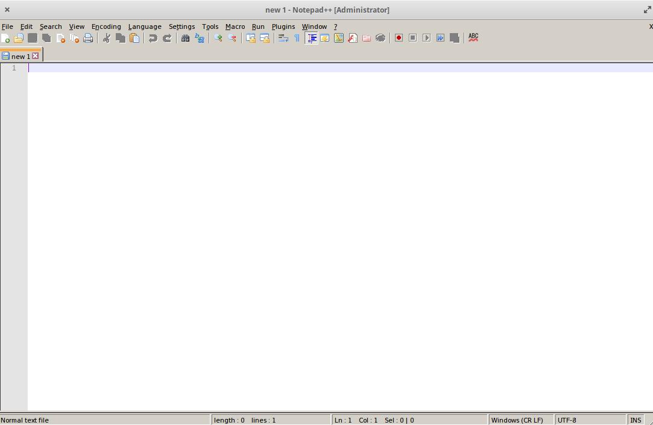Open Find with the binoculars icon
This screenshot has height=425, width=653.
pyautogui.click(x=185, y=39)
